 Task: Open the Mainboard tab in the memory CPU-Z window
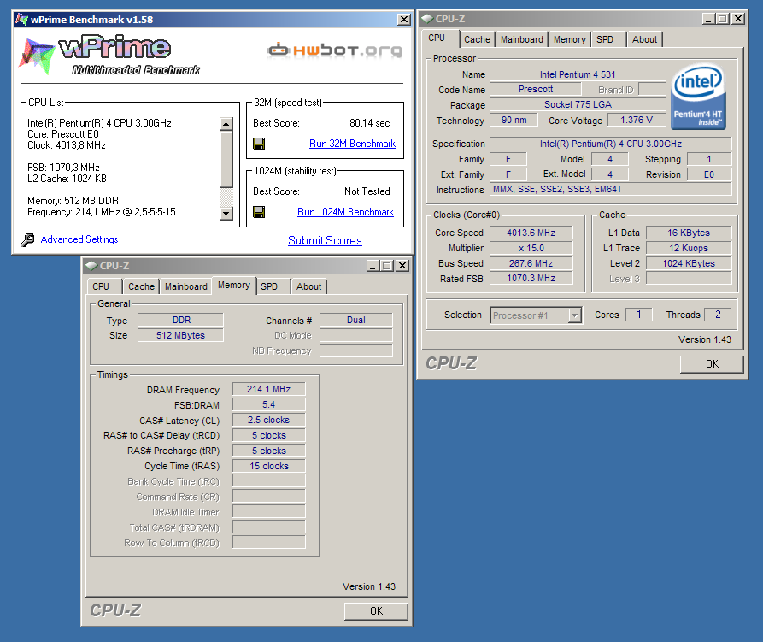point(186,286)
